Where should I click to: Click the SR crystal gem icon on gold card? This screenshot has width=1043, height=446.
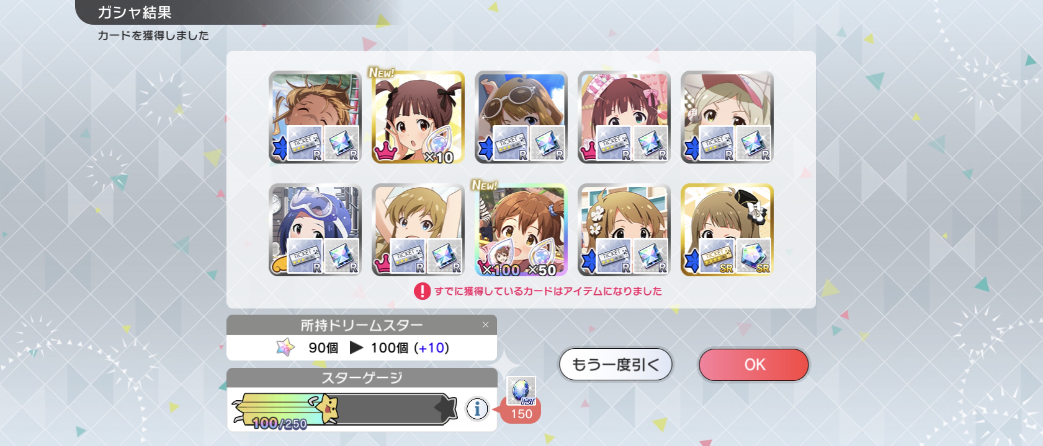(753, 256)
